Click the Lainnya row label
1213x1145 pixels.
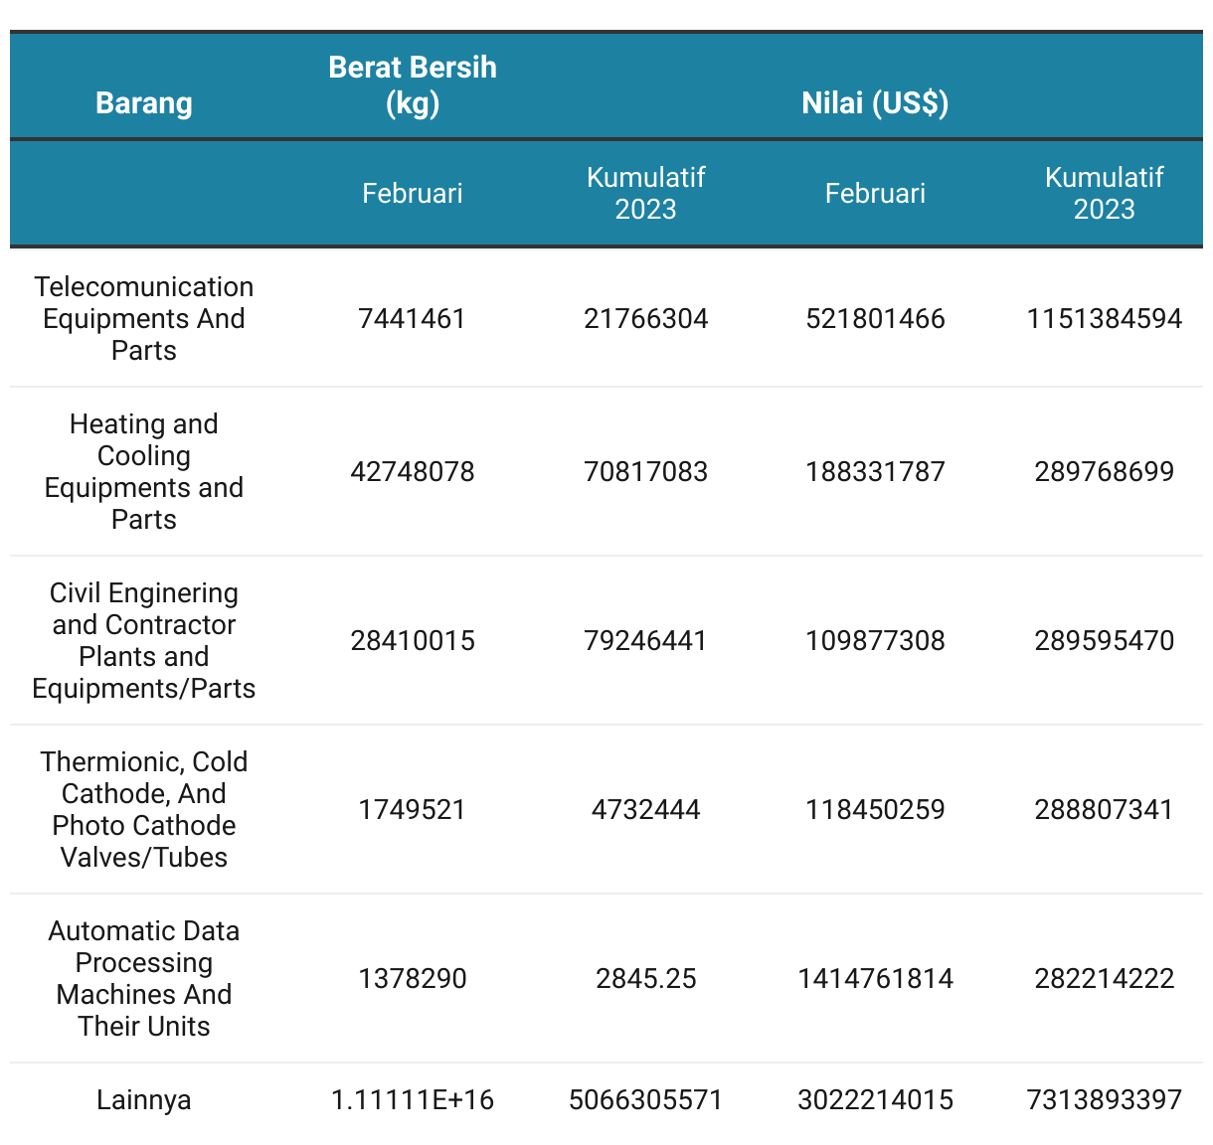pos(144,1099)
